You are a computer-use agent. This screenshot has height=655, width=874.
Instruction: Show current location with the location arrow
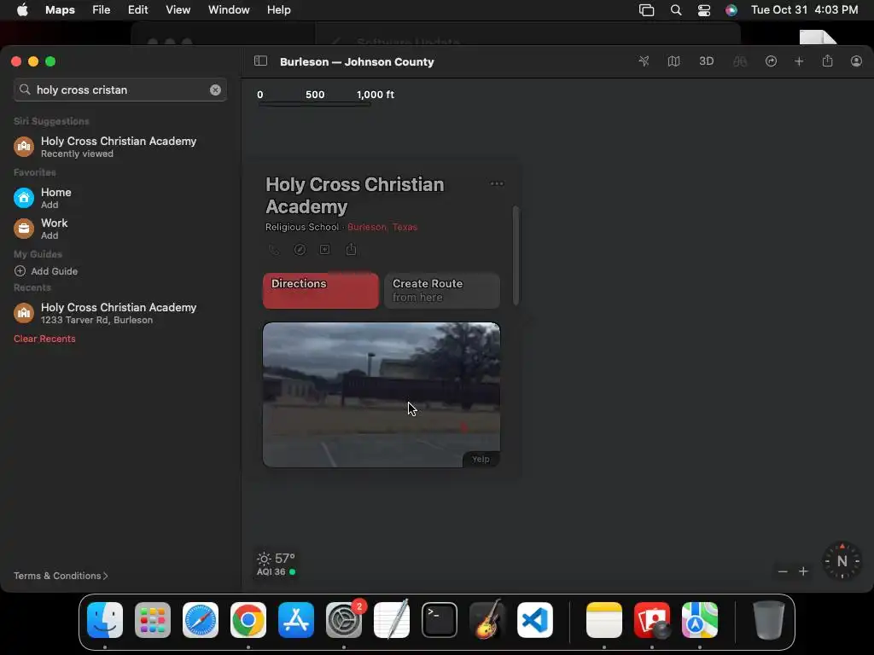coord(644,61)
